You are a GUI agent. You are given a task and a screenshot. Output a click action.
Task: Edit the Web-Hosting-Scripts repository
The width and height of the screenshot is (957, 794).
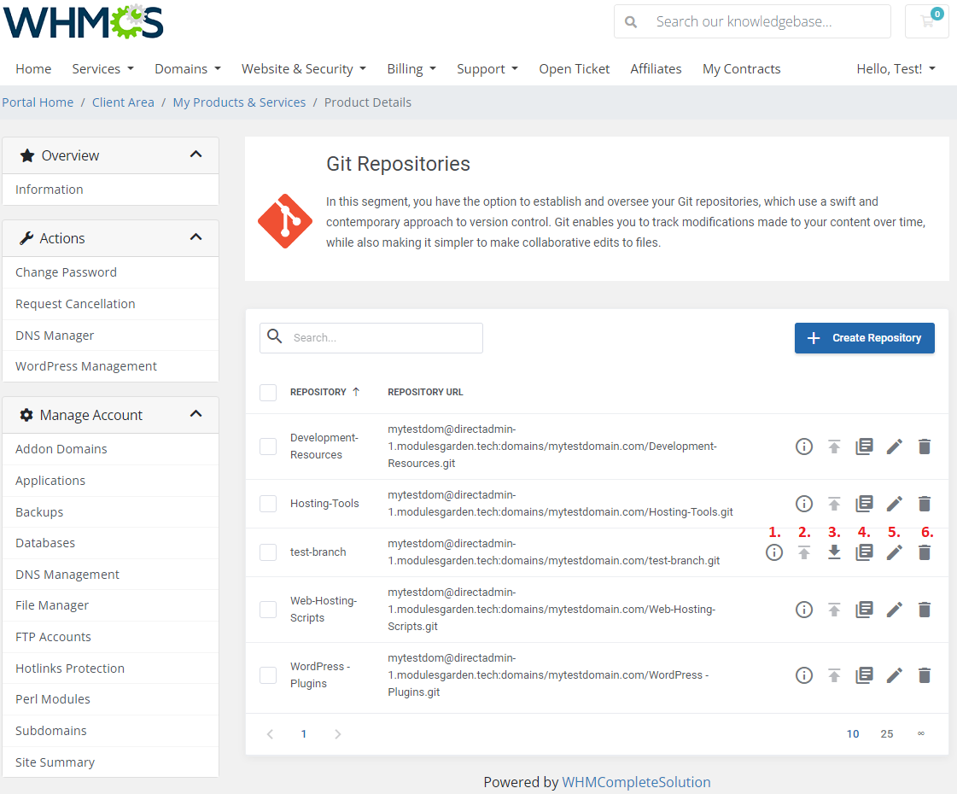click(x=894, y=609)
